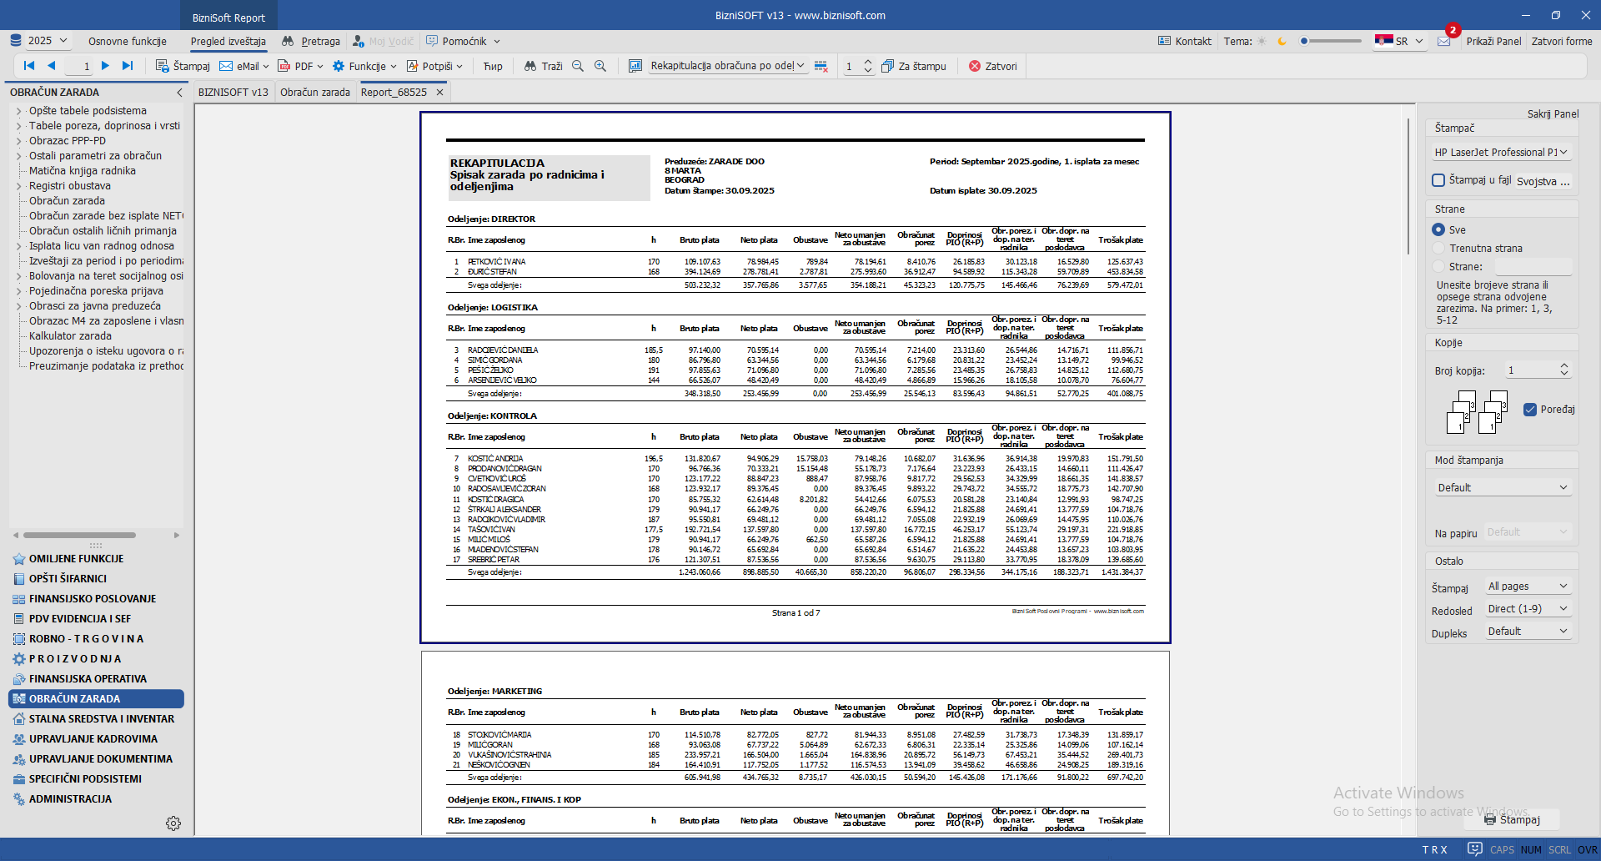Open the HP LaserJet printer dropdown

pos(1501,152)
